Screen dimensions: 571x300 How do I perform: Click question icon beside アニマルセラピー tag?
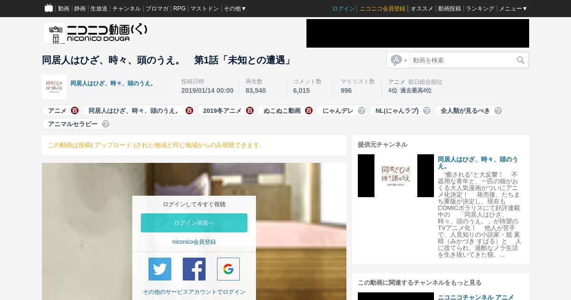pyautogui.click(x=106, y=124)
